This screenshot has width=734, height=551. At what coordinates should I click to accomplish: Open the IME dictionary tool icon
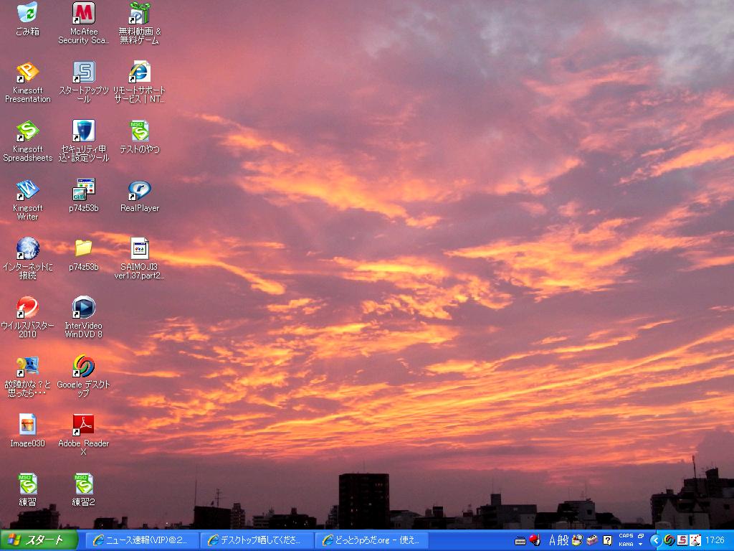click(578, 540)
